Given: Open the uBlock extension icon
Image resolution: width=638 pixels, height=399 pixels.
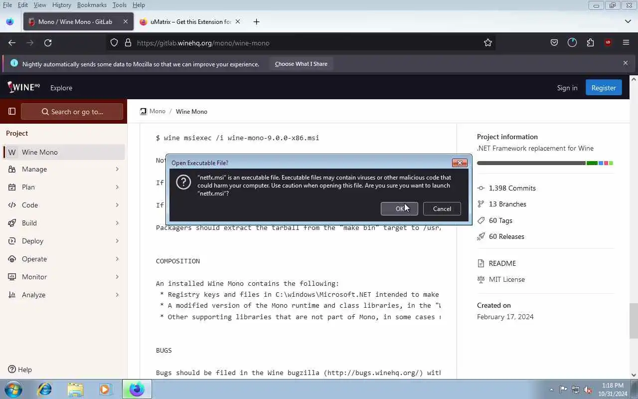Looking at the screenshot, I should tap(608, 43).
